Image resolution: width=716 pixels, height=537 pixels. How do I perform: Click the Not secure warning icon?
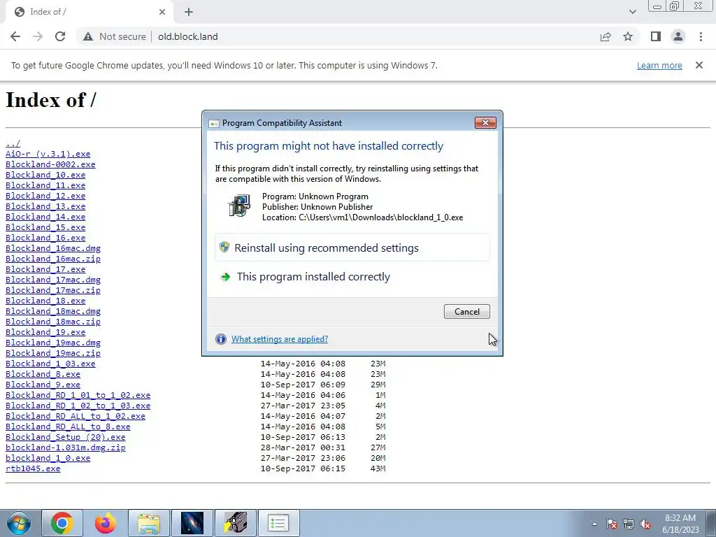click(88, 36)
